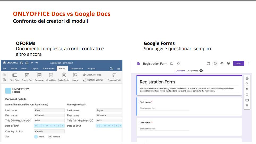
Task: Switch to the Collaboration tab
Action: [x=76, y=68]
